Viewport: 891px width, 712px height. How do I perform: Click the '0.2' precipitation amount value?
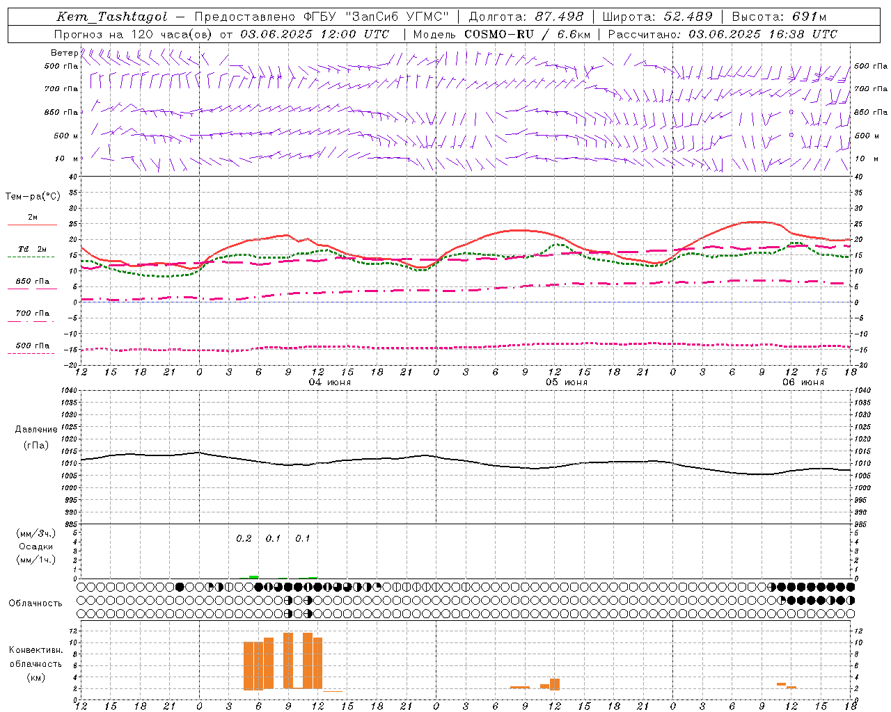pos(244,538)
